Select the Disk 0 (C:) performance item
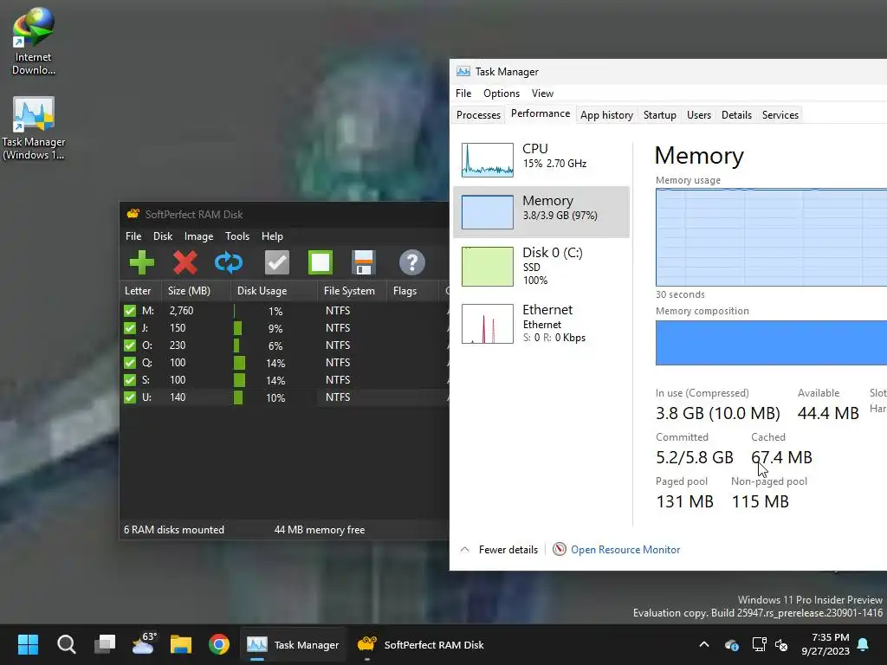 click(x=541, y=266)
